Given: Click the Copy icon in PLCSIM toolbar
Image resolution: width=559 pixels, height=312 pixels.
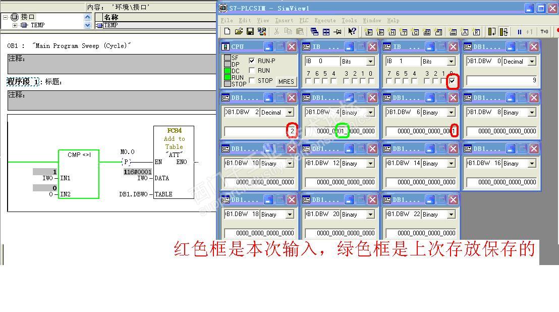Looking at the screenshot, I should click(288, 32).
